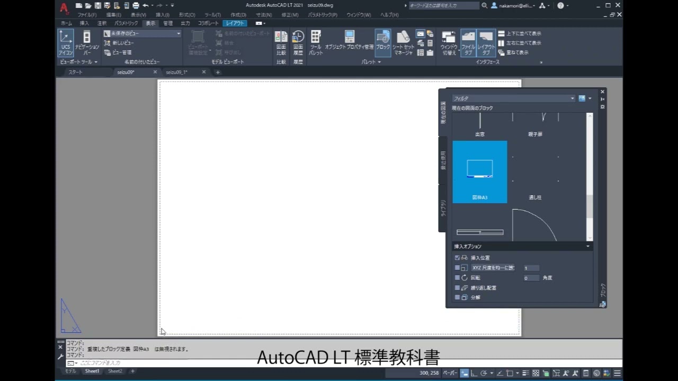The image size is (678, 381).
Task: Toggle the 分解 (Explode) checkbox
Action: pos(458,297)
